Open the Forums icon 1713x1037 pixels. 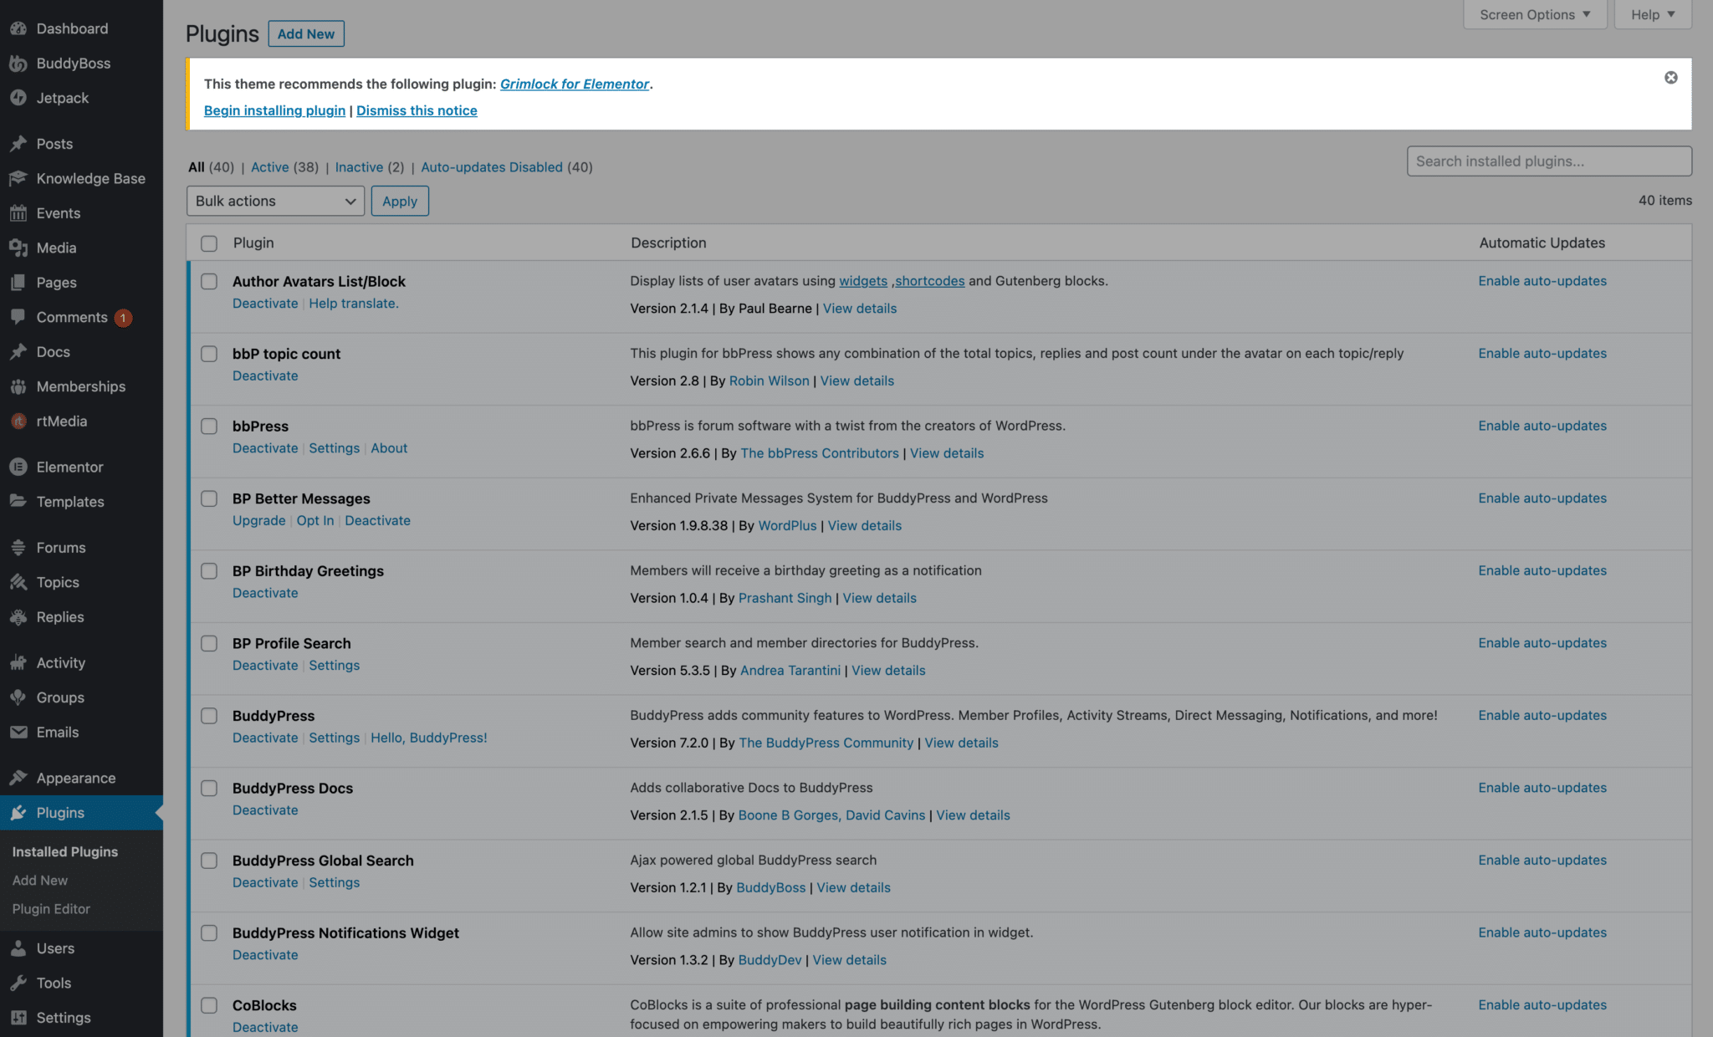tap(18, 548)
